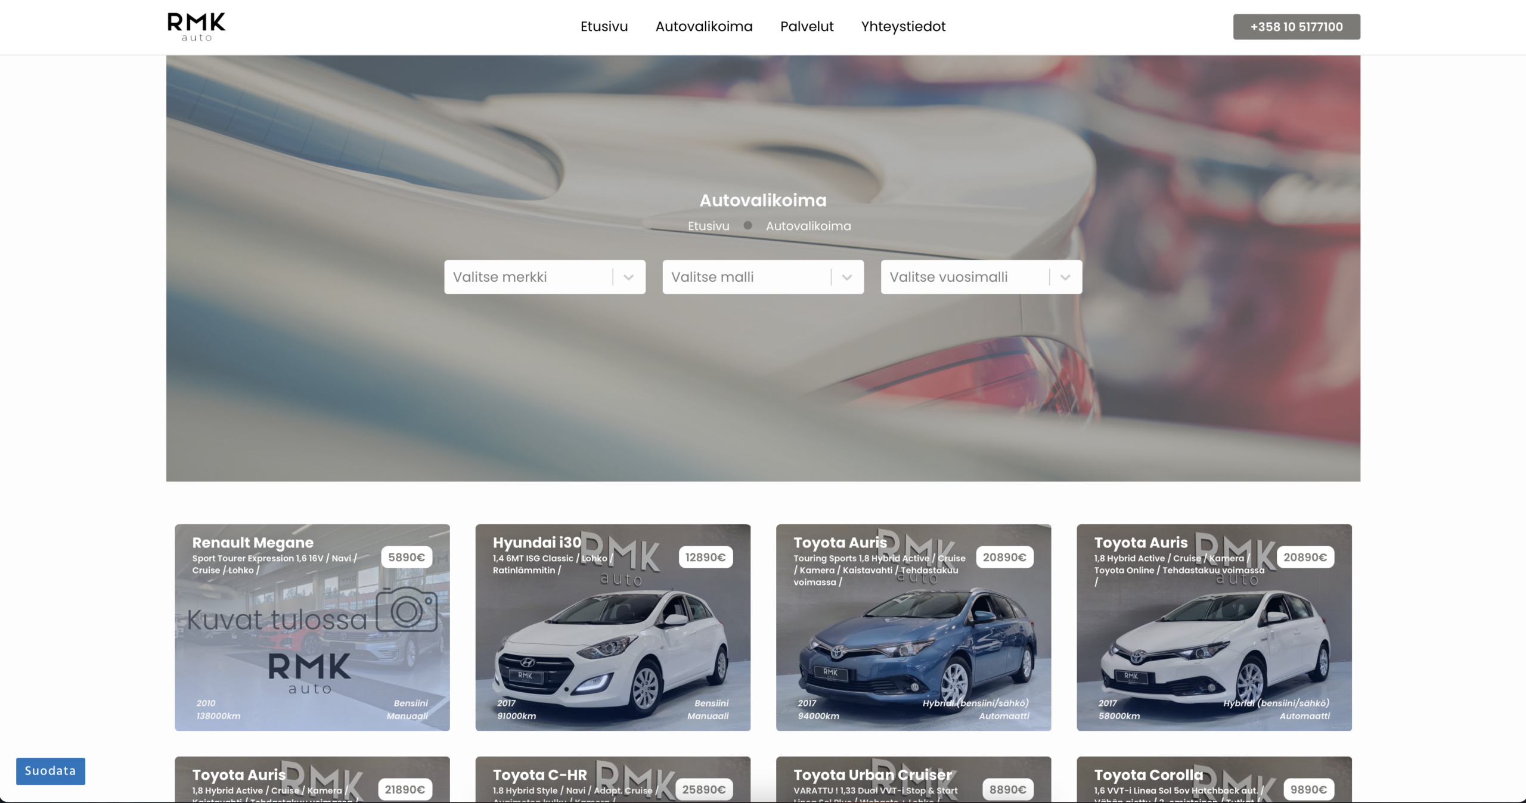
Task: Follow the Etusivu breadcrumb link in hero
Action: pyautogui.click(x=708, y=226)
